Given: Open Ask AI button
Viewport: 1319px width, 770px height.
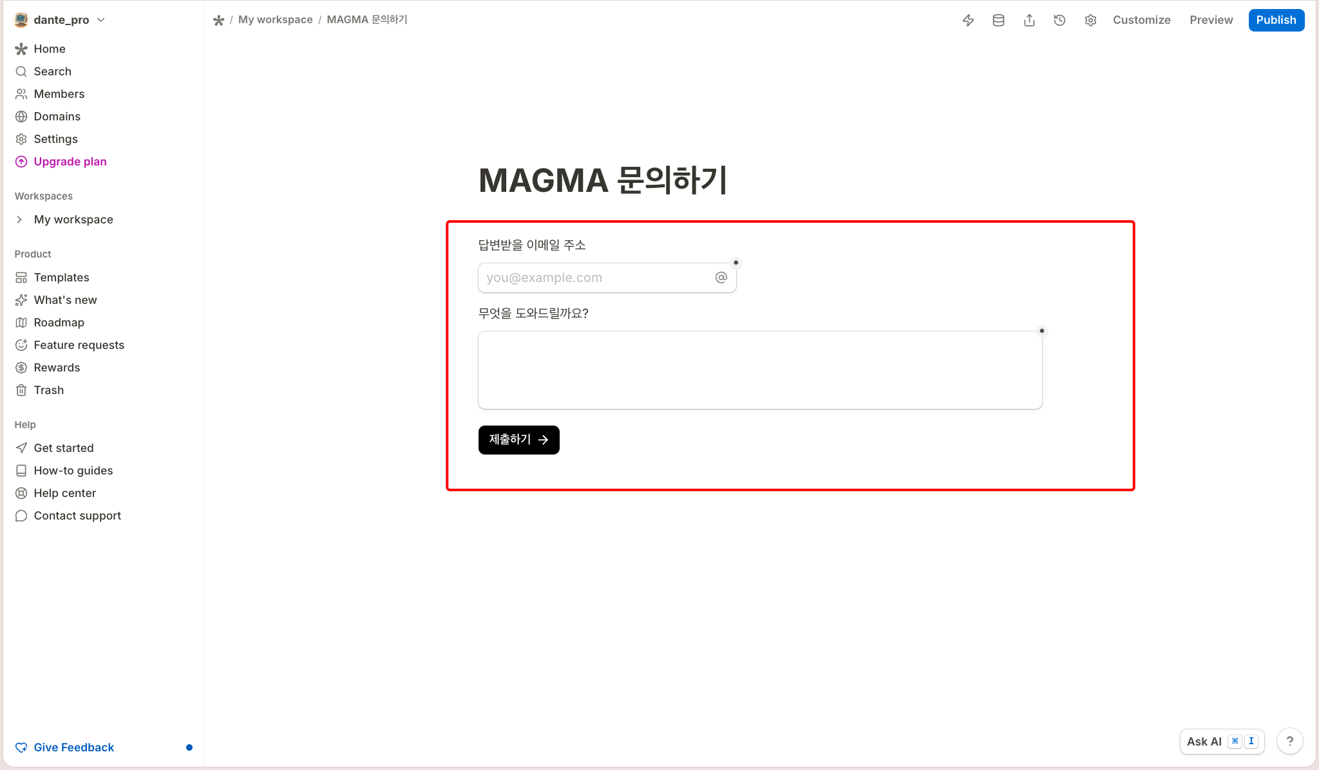Looking at the screenshot, I should pyautogui.click(x=1222, y=742).
